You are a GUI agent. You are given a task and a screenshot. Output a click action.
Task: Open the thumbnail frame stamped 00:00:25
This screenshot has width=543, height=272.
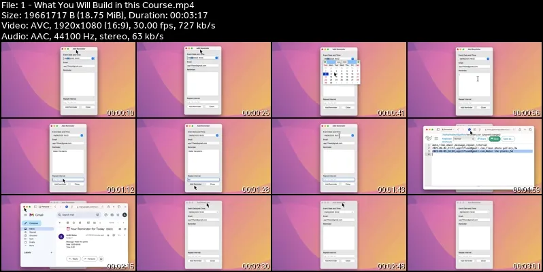(x=203, y=80)
